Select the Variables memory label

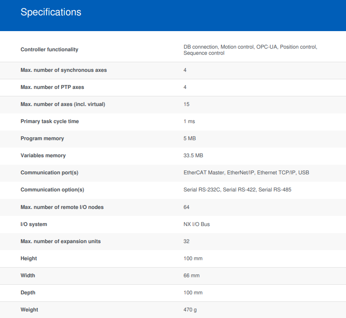(43, 155)
